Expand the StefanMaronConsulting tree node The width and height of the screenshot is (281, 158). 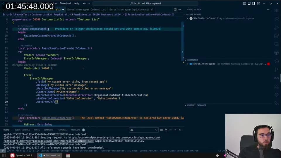(x=187, y=18)
